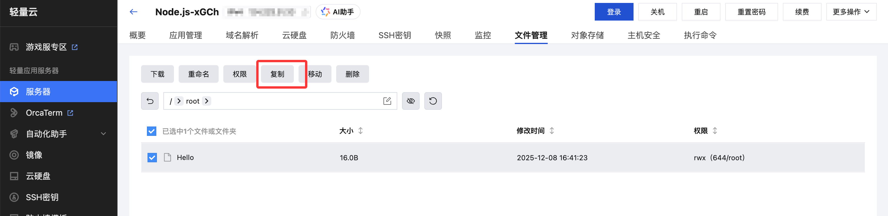Uncheck the select-all files checkbox
The width and height of the screenshot is (888, 216).
pyautogui.click(x=152, y=131)
